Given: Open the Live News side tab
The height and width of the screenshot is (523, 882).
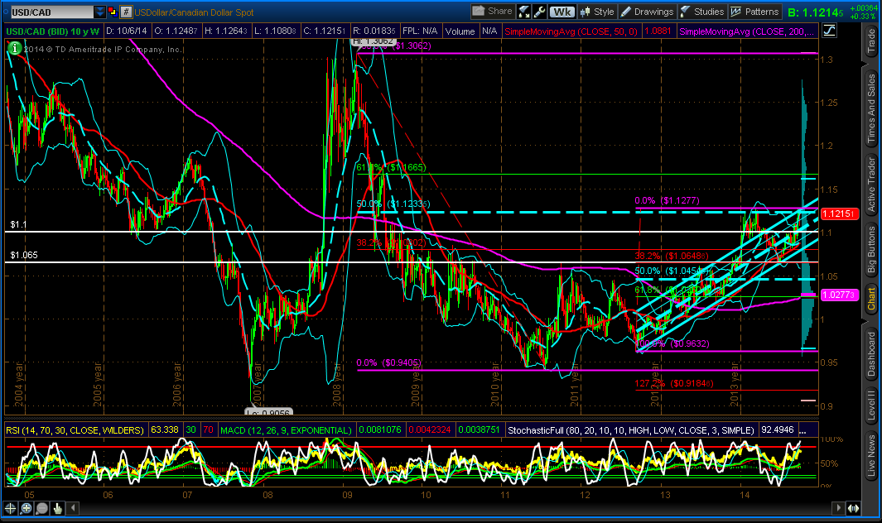Looking at the screenshot, I should tap(871, 455).
